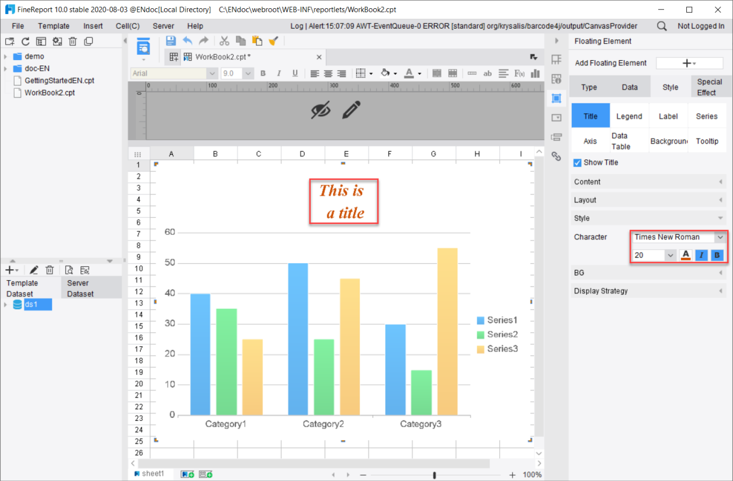Click the crossed-out eye hide icon

click(x=321, y=110)
